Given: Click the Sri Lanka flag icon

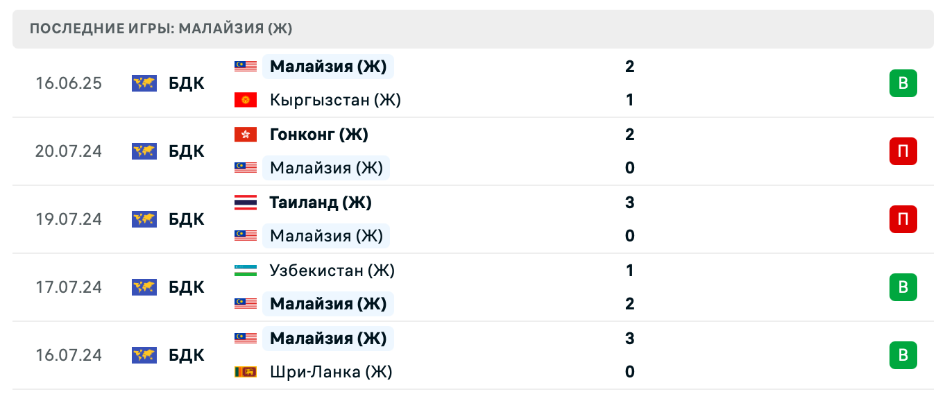Looking at the screenshot, I should click(x=244, y=372).
